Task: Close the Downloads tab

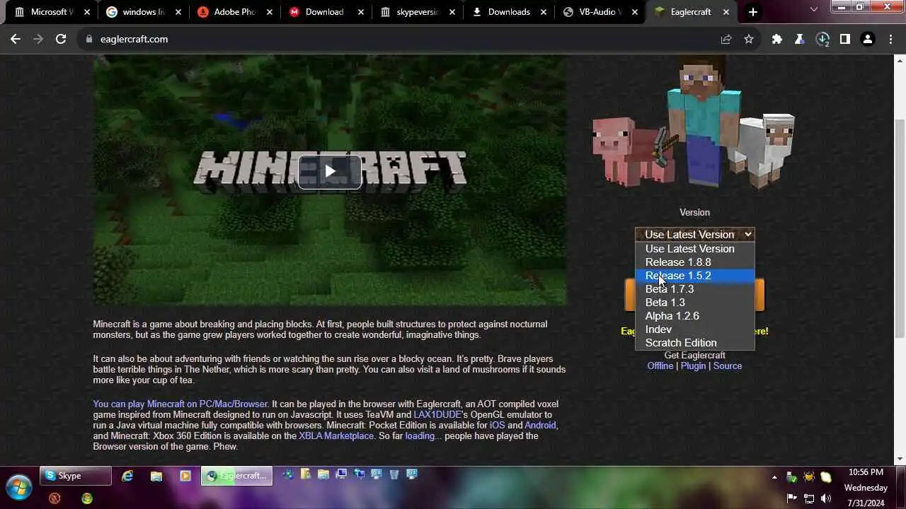Action: coord(544,12)
